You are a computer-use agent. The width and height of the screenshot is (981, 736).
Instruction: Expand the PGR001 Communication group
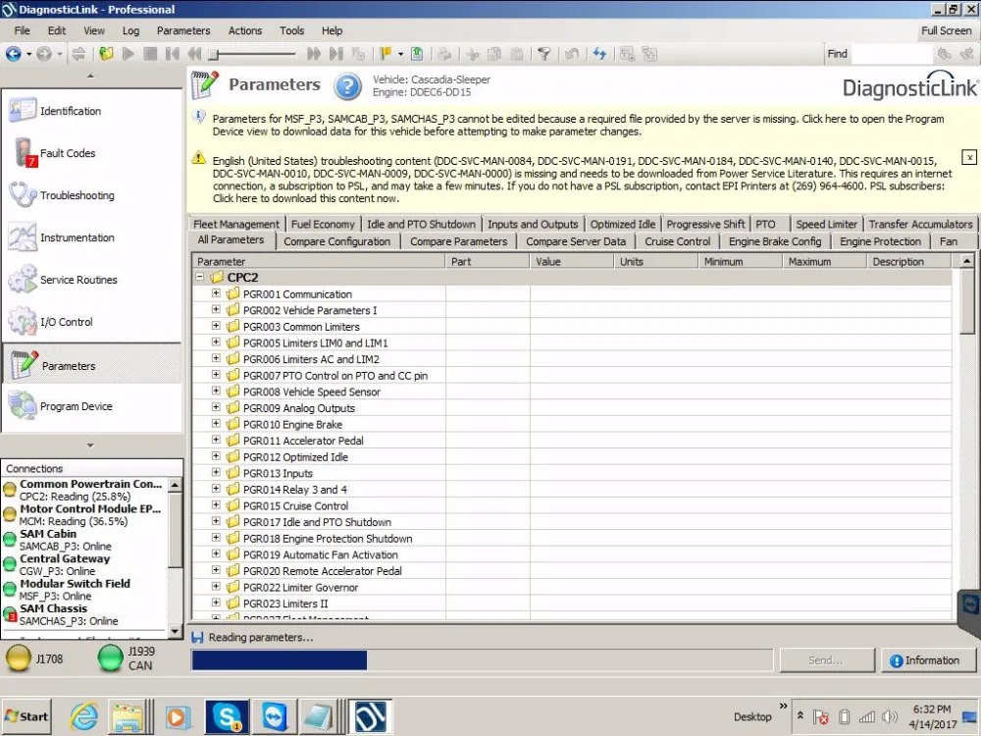[x=218, y=293]
